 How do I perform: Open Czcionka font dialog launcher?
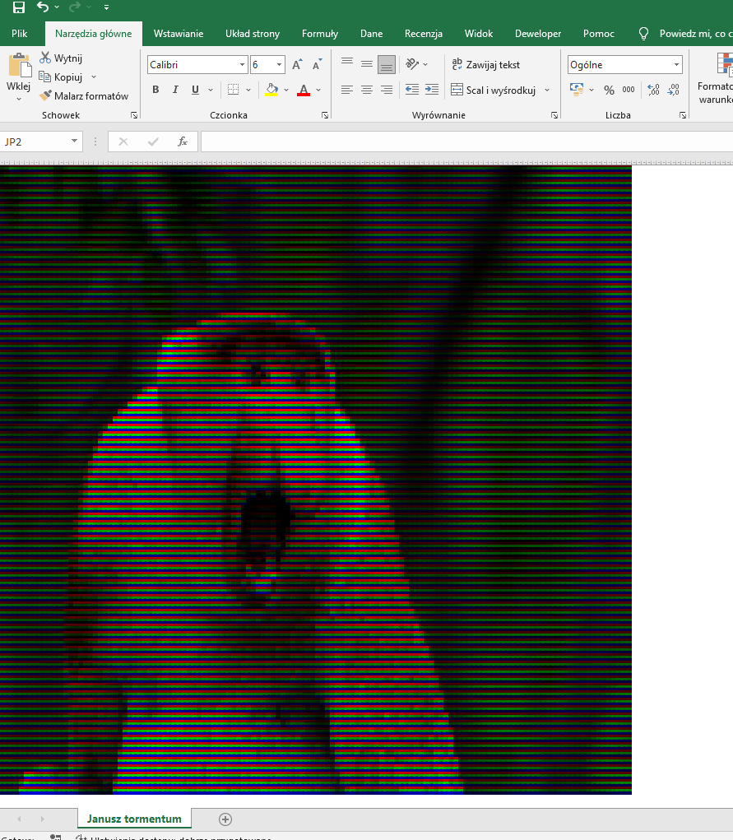coord(325,115)
